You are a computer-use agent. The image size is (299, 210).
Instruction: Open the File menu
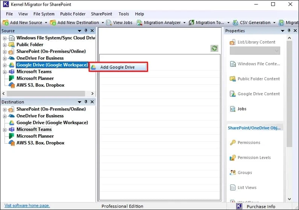9,14
